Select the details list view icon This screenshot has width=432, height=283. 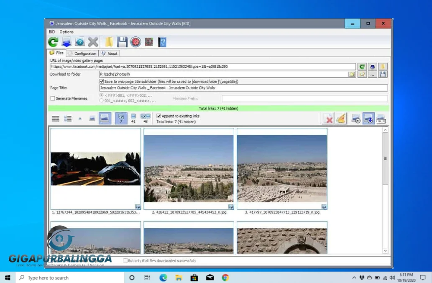pos(68,119)
